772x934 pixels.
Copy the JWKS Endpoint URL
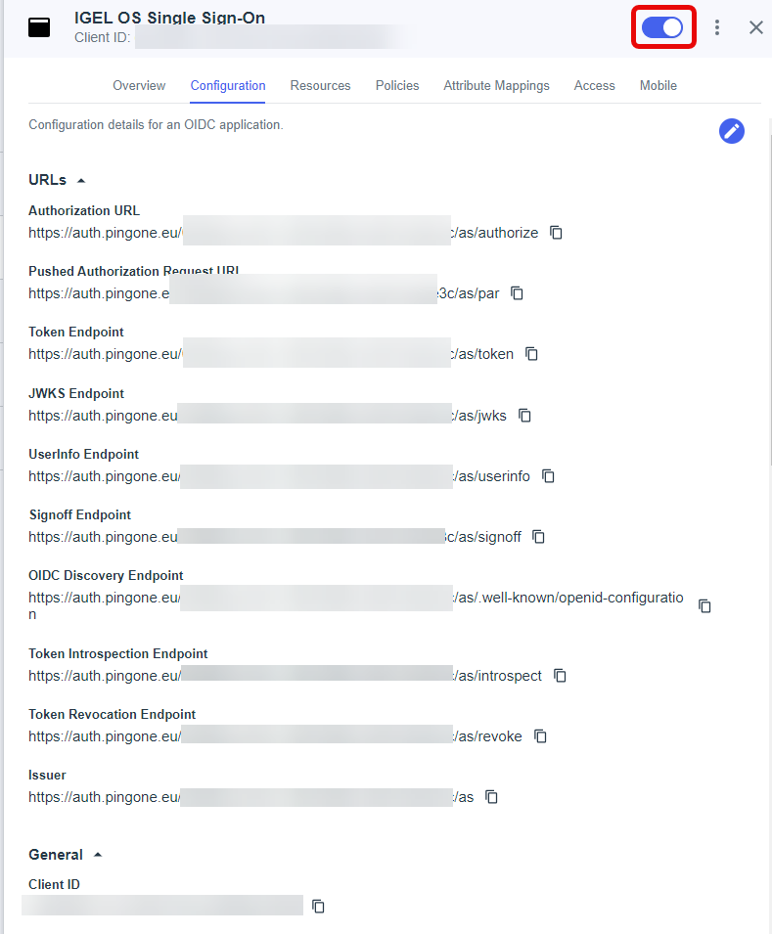click(x=525, y=416)
